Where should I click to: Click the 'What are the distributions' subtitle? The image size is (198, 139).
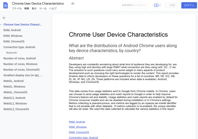pyautogui.click(x=123, y=48)
